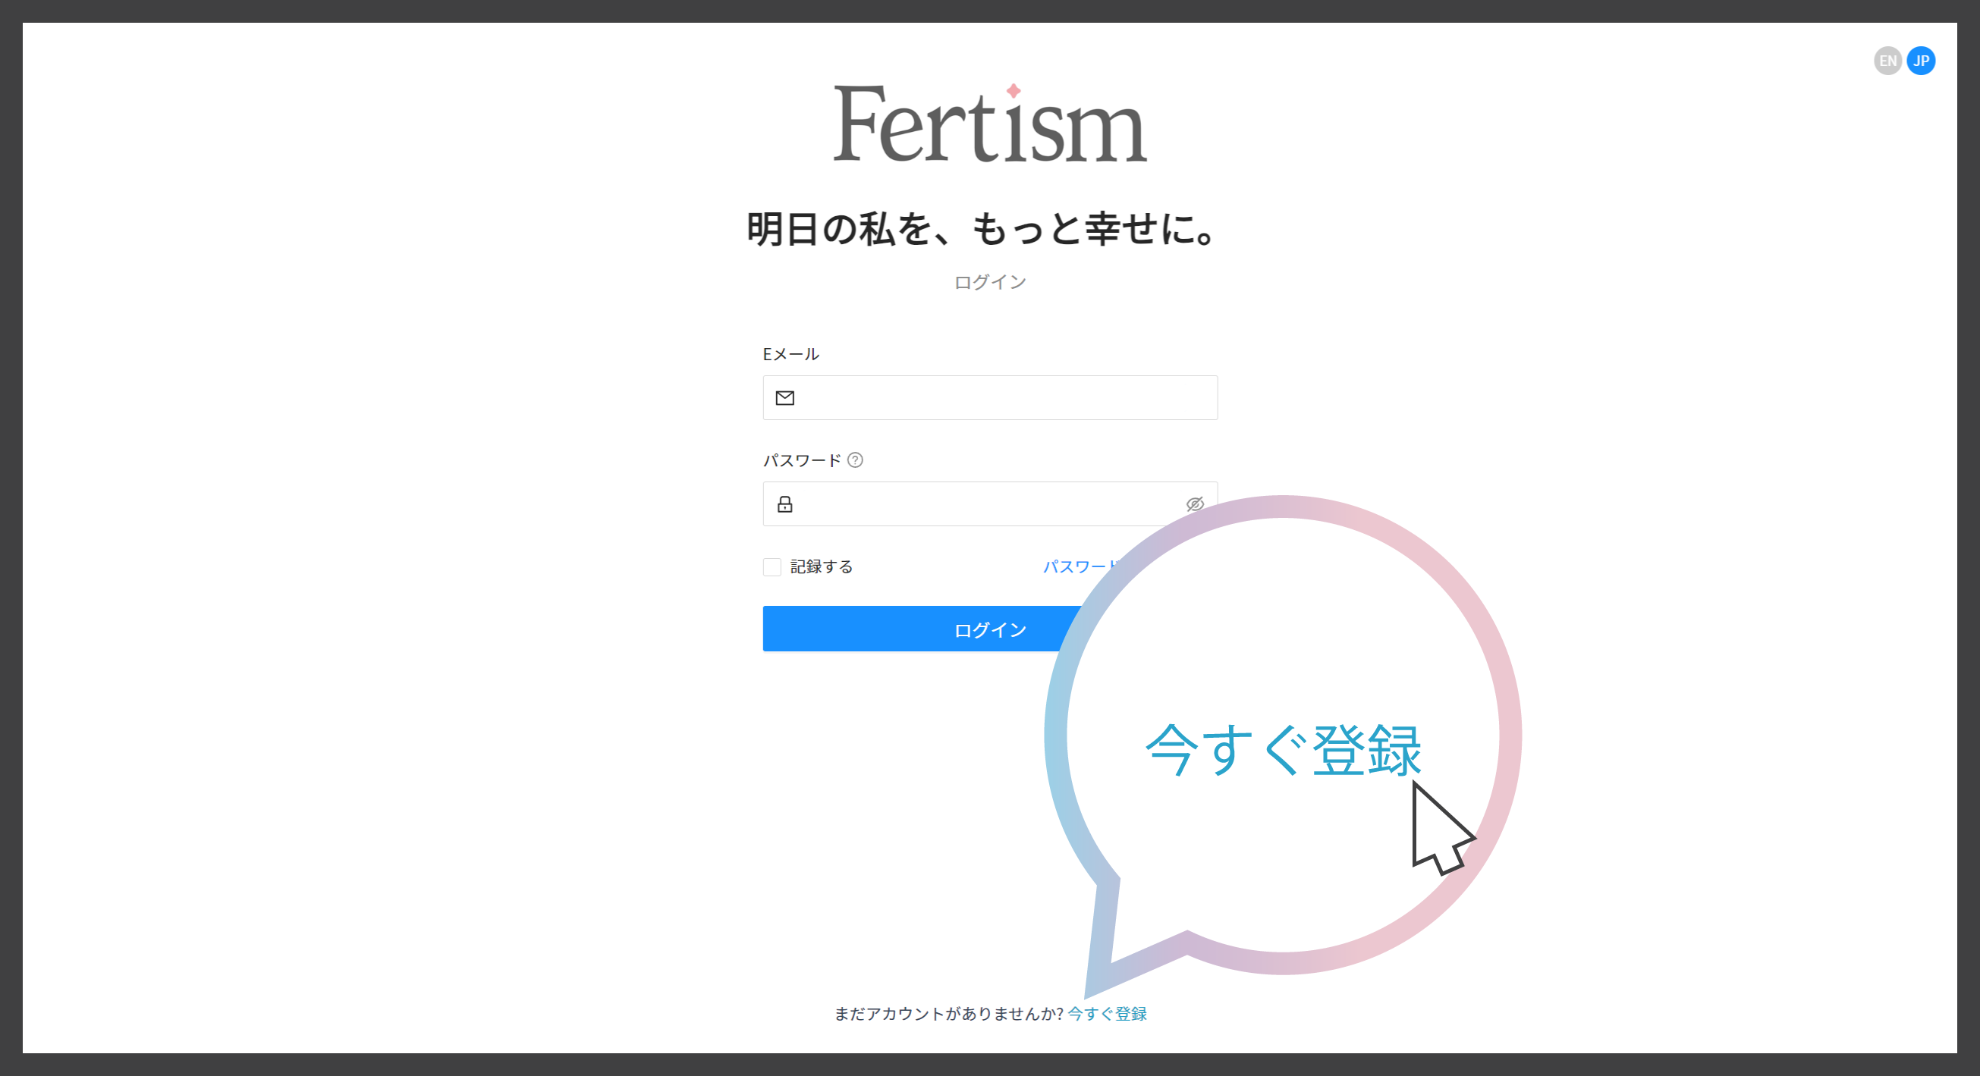
Task: Open the password help question-mark icon
Action: point(855,460)
